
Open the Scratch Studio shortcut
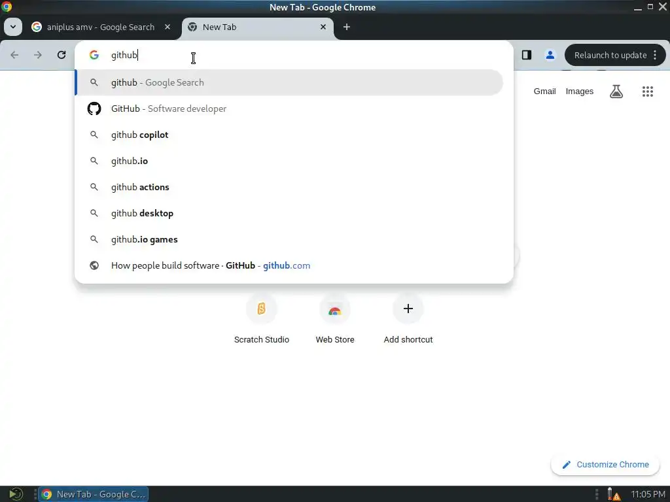pyautogui.click(x=262, y=319)
